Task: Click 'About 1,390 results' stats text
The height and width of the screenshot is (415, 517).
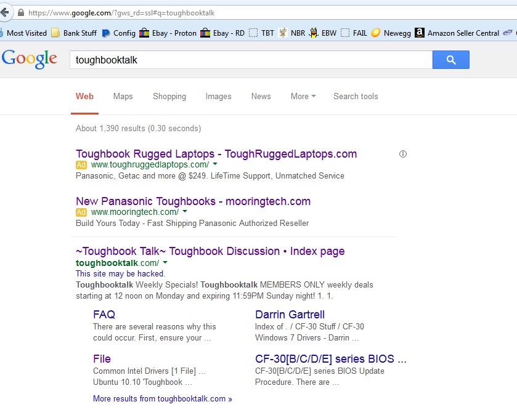Action: [138, 129]
